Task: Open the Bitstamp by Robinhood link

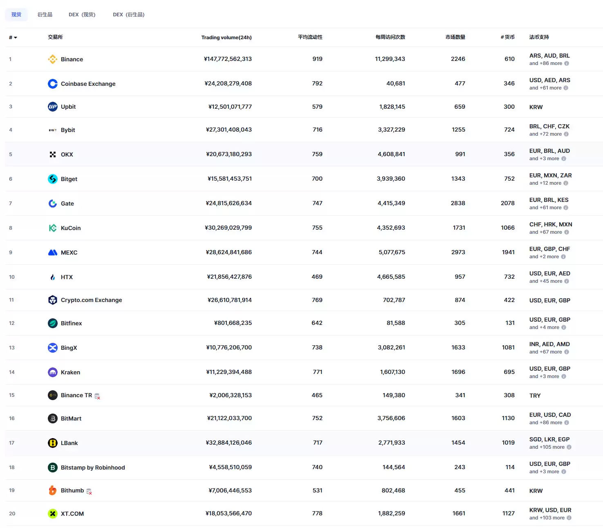Action: [x=93, y=468]
